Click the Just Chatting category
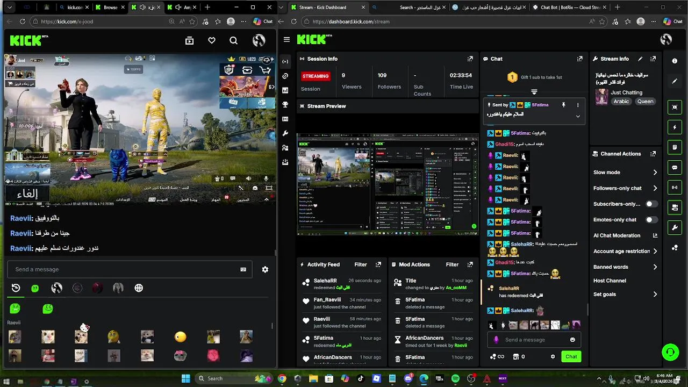 [x=626, y=92]
